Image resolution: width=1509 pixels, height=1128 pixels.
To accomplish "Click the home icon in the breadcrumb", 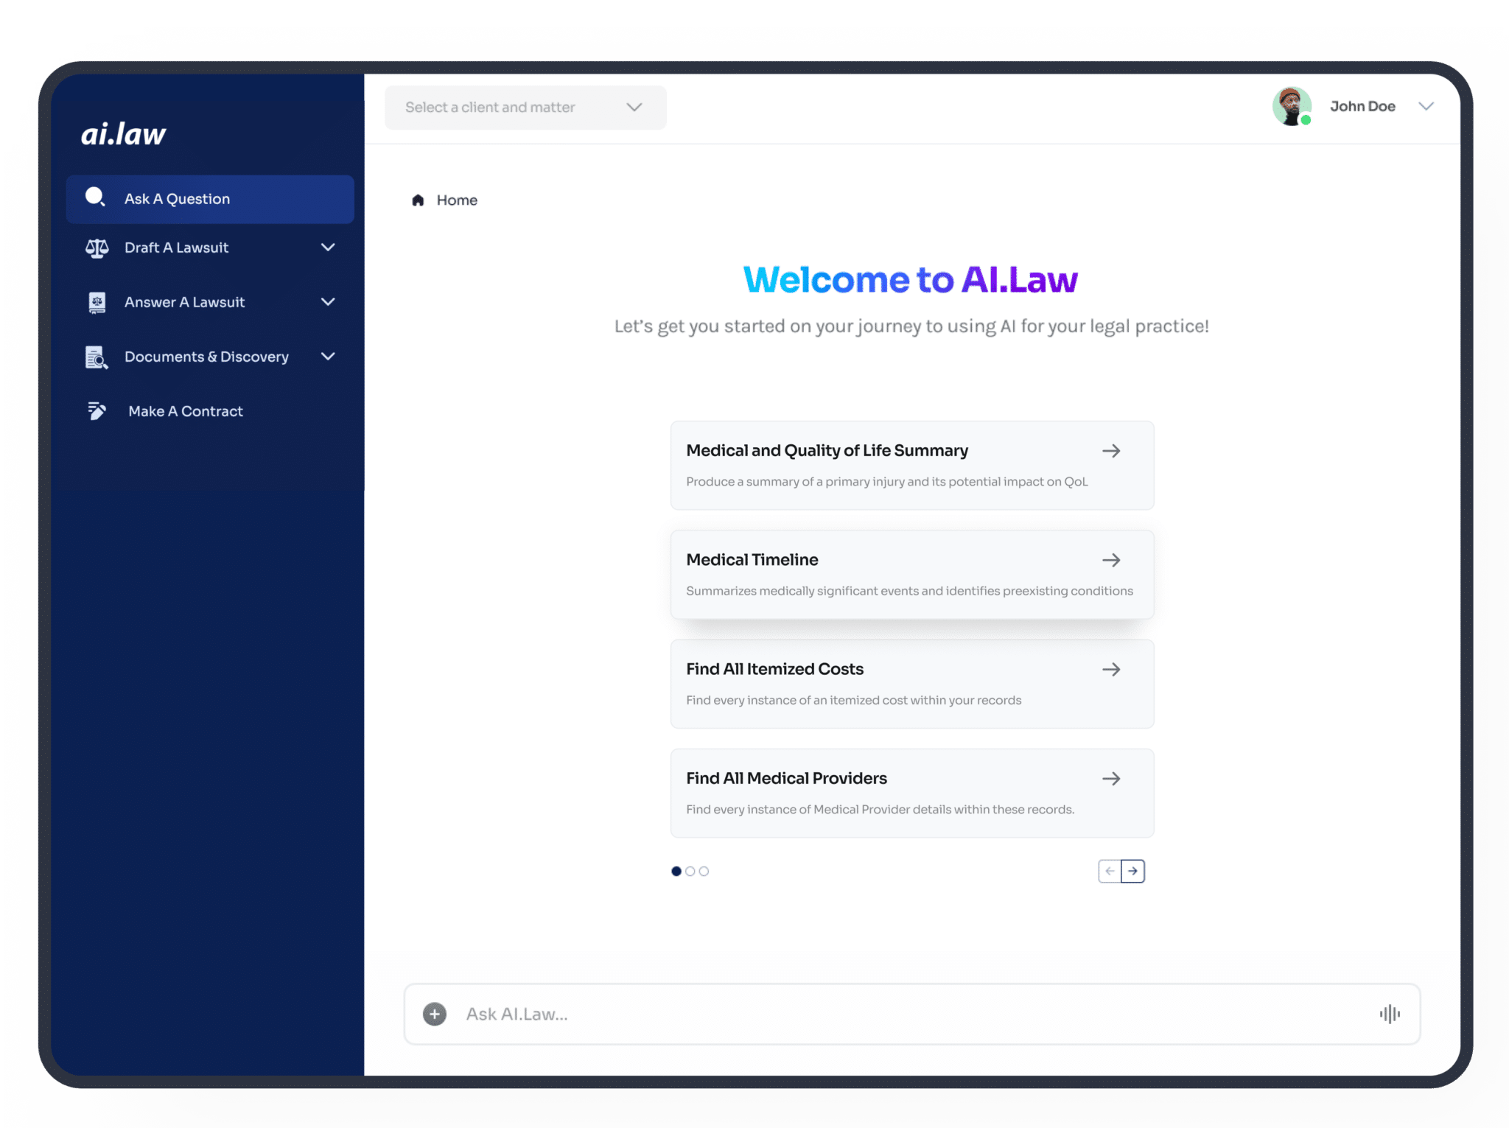I will (419, 199).
